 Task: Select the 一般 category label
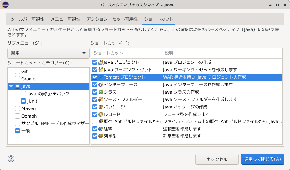[26, 131]
